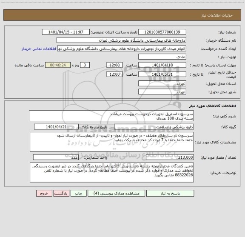Image resolution: width=245 pixels, height=237 pixels.
Task: Click the price validity time 12:00 field
Action: pyautogui.click(x=114, y=74)
